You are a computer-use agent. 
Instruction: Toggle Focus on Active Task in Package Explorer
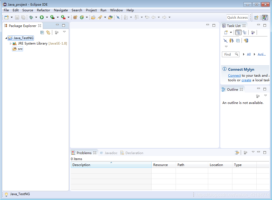57,32
